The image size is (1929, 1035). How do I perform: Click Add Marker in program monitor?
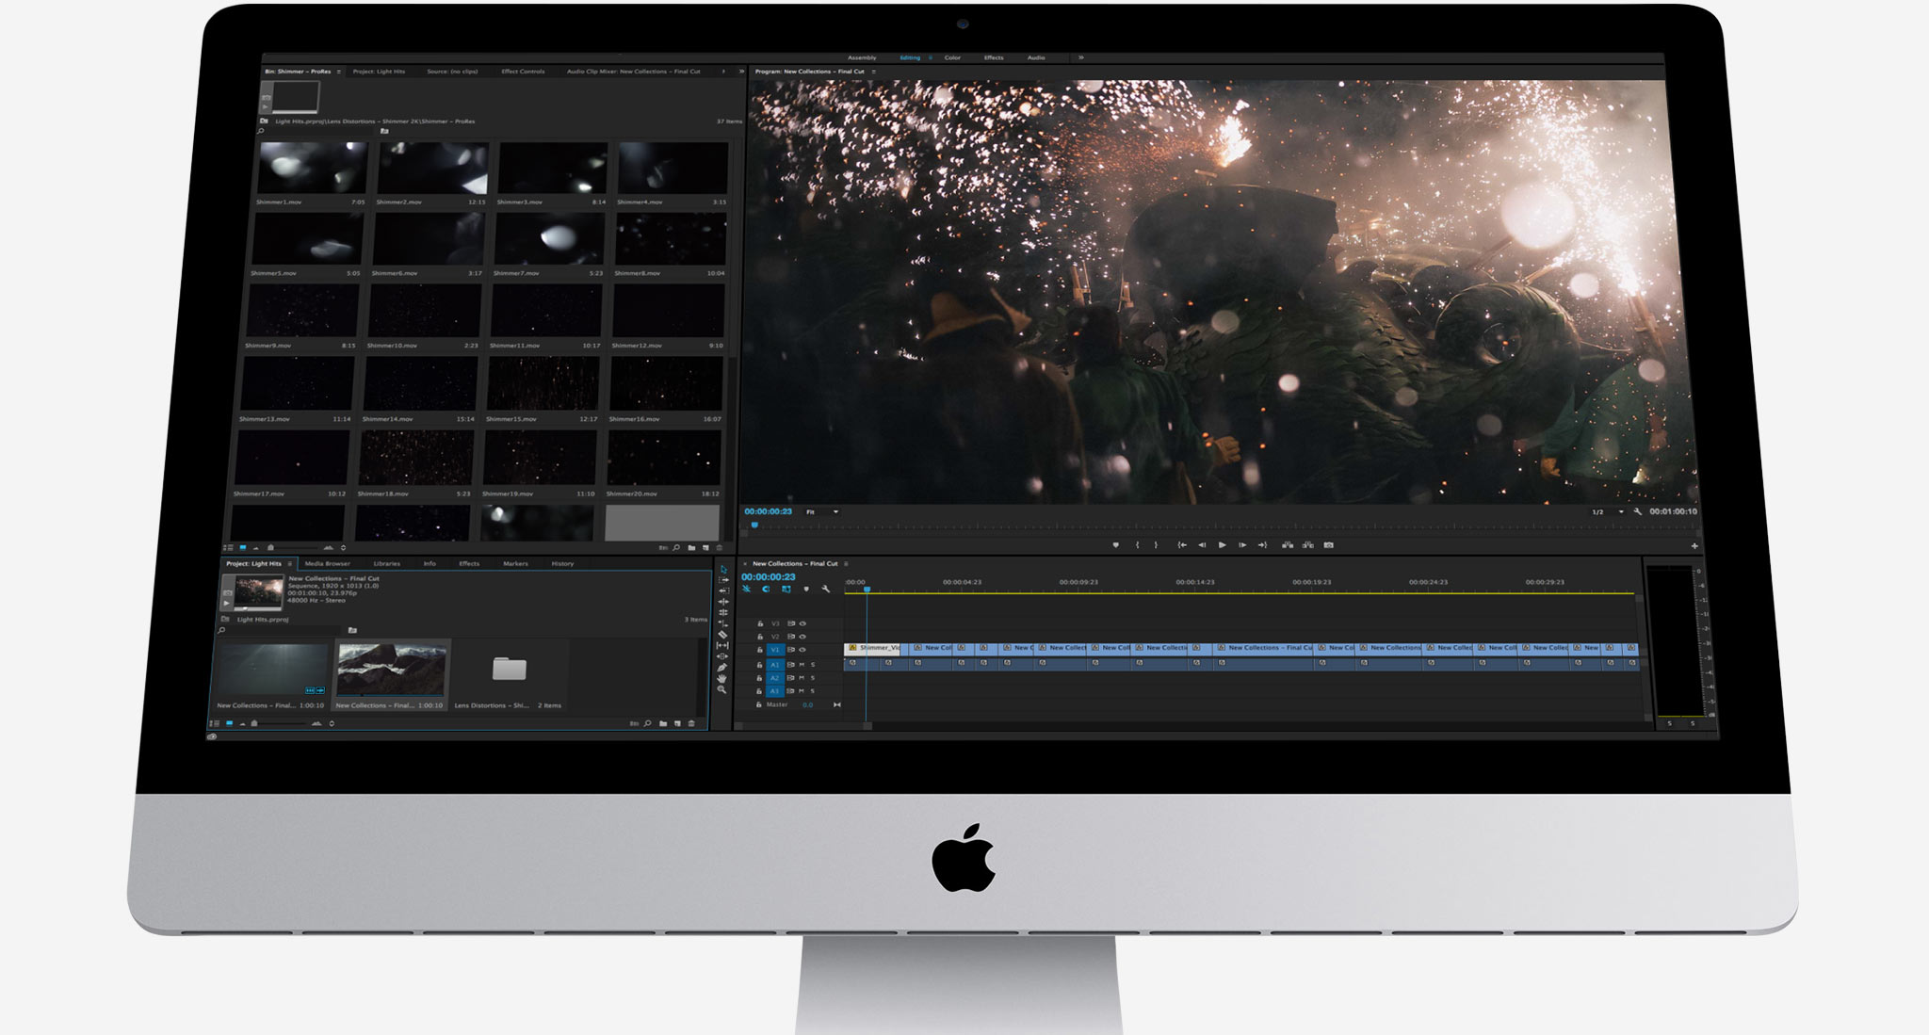click(1116, 545)
